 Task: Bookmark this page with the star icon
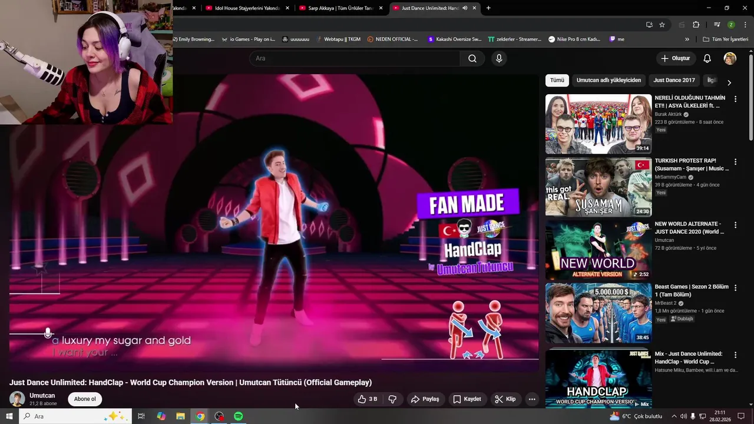tap(662, 25)
